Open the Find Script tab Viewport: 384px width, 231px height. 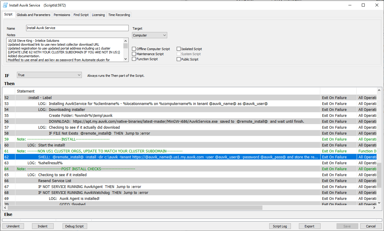point(81,15)
